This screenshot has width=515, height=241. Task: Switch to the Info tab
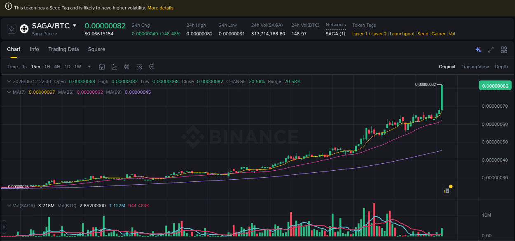[x=34, y=49]
